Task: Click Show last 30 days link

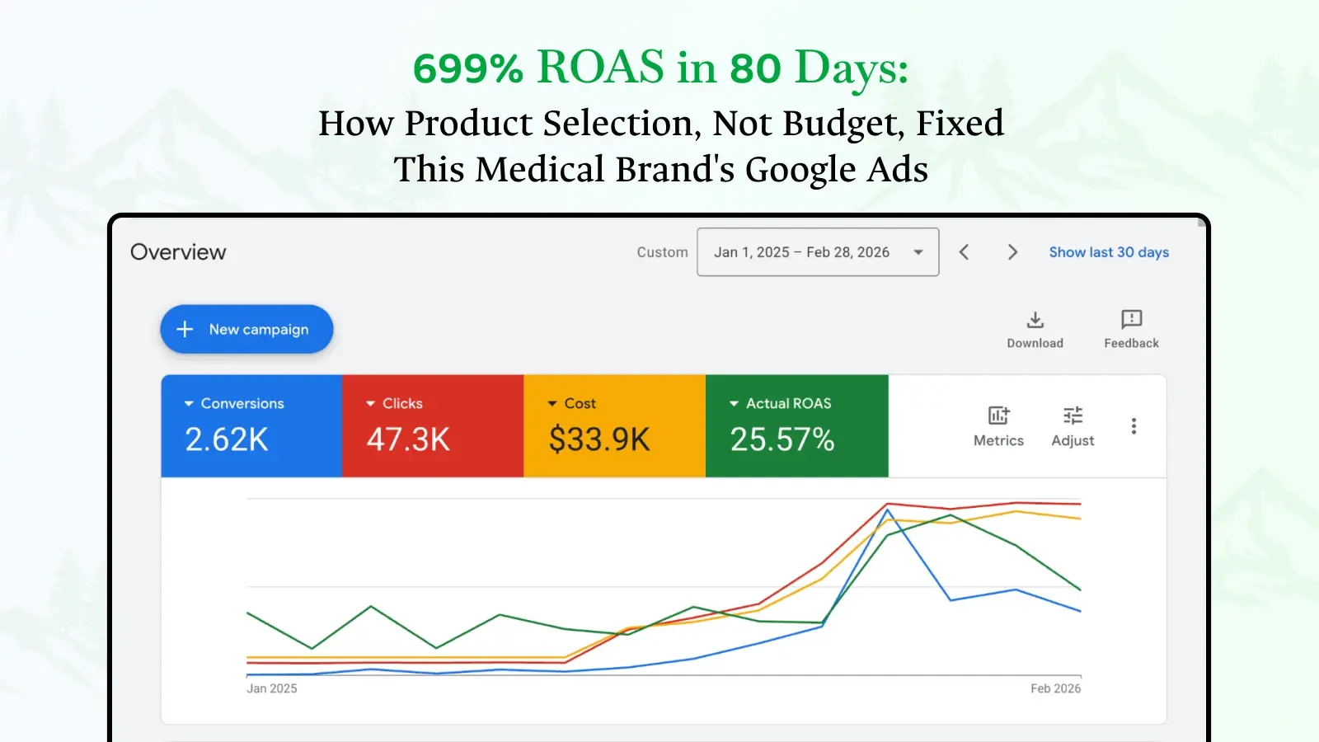Action: coord(1109,252)
